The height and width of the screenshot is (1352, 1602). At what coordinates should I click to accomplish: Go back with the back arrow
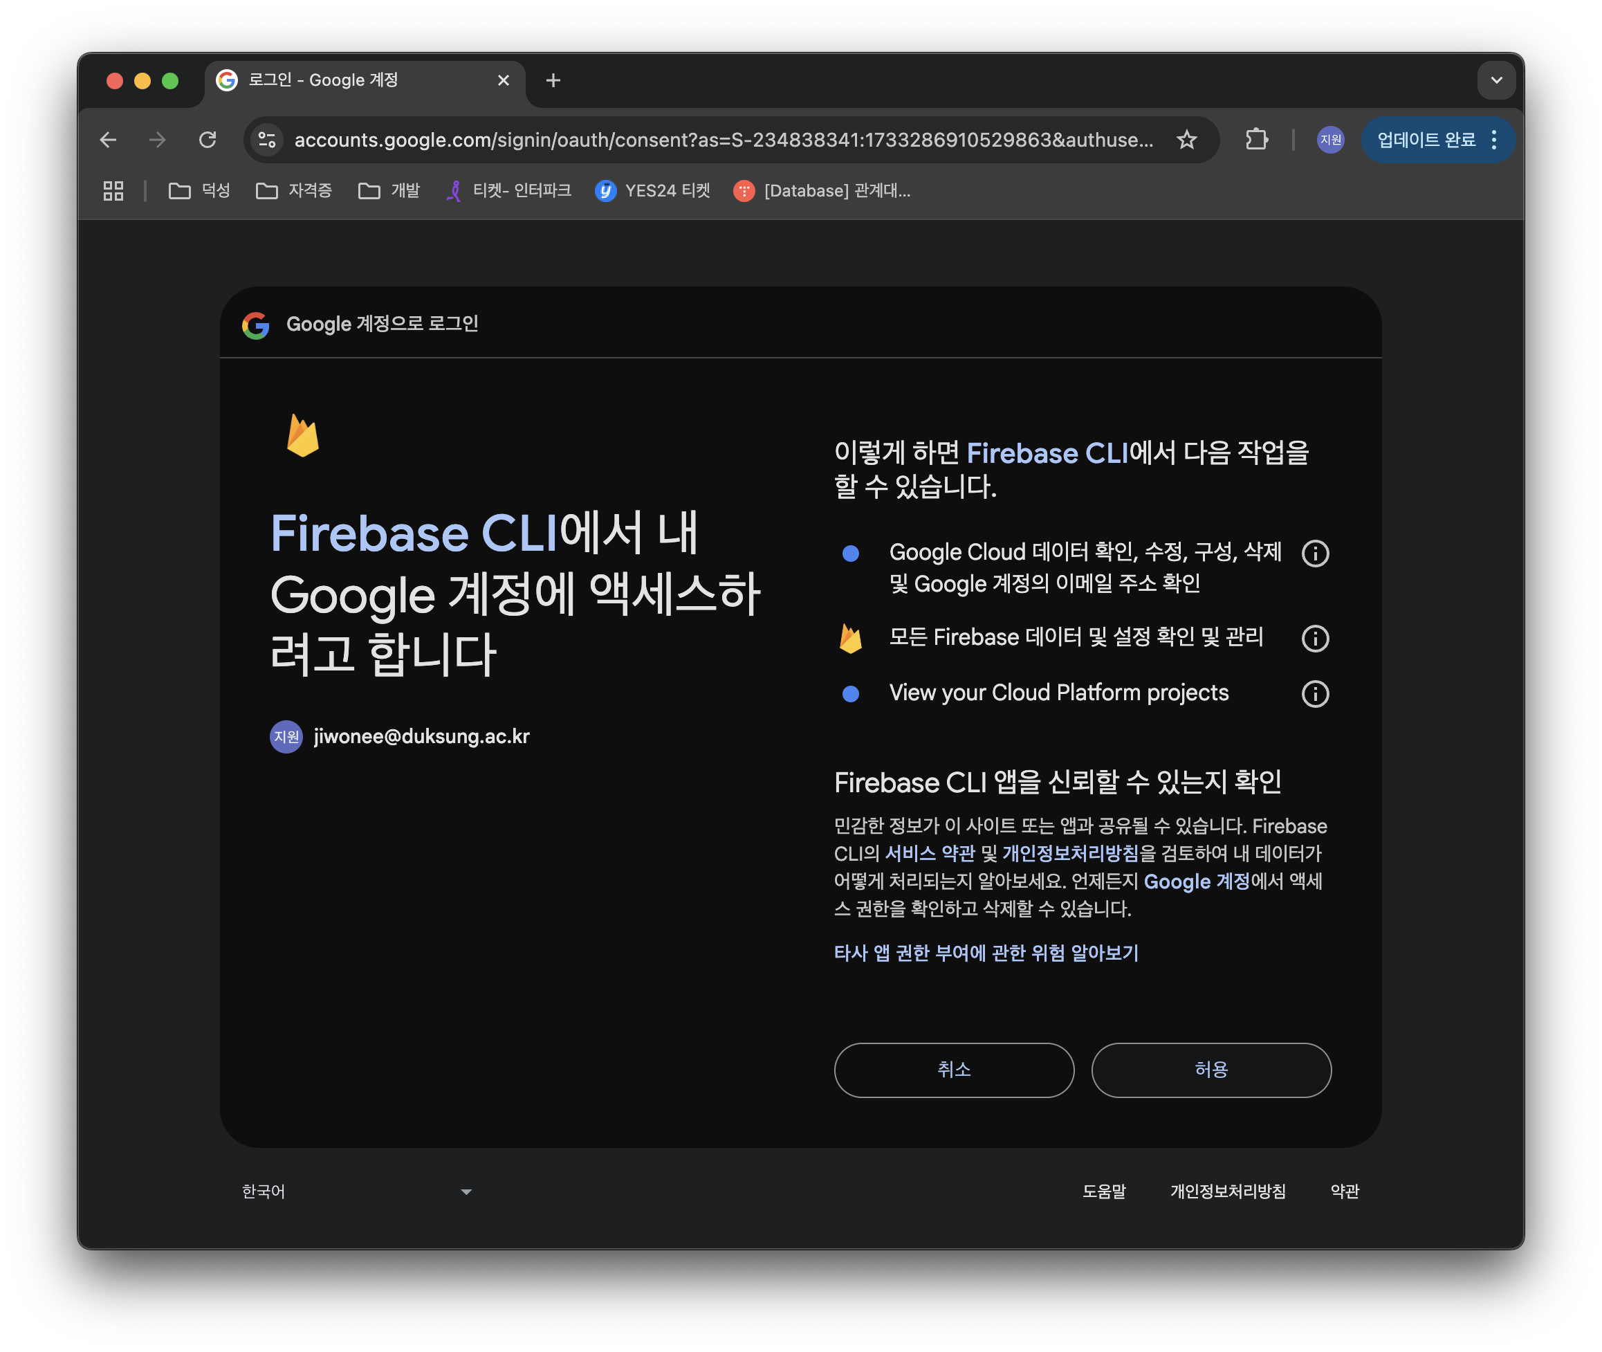pos(108,140)
